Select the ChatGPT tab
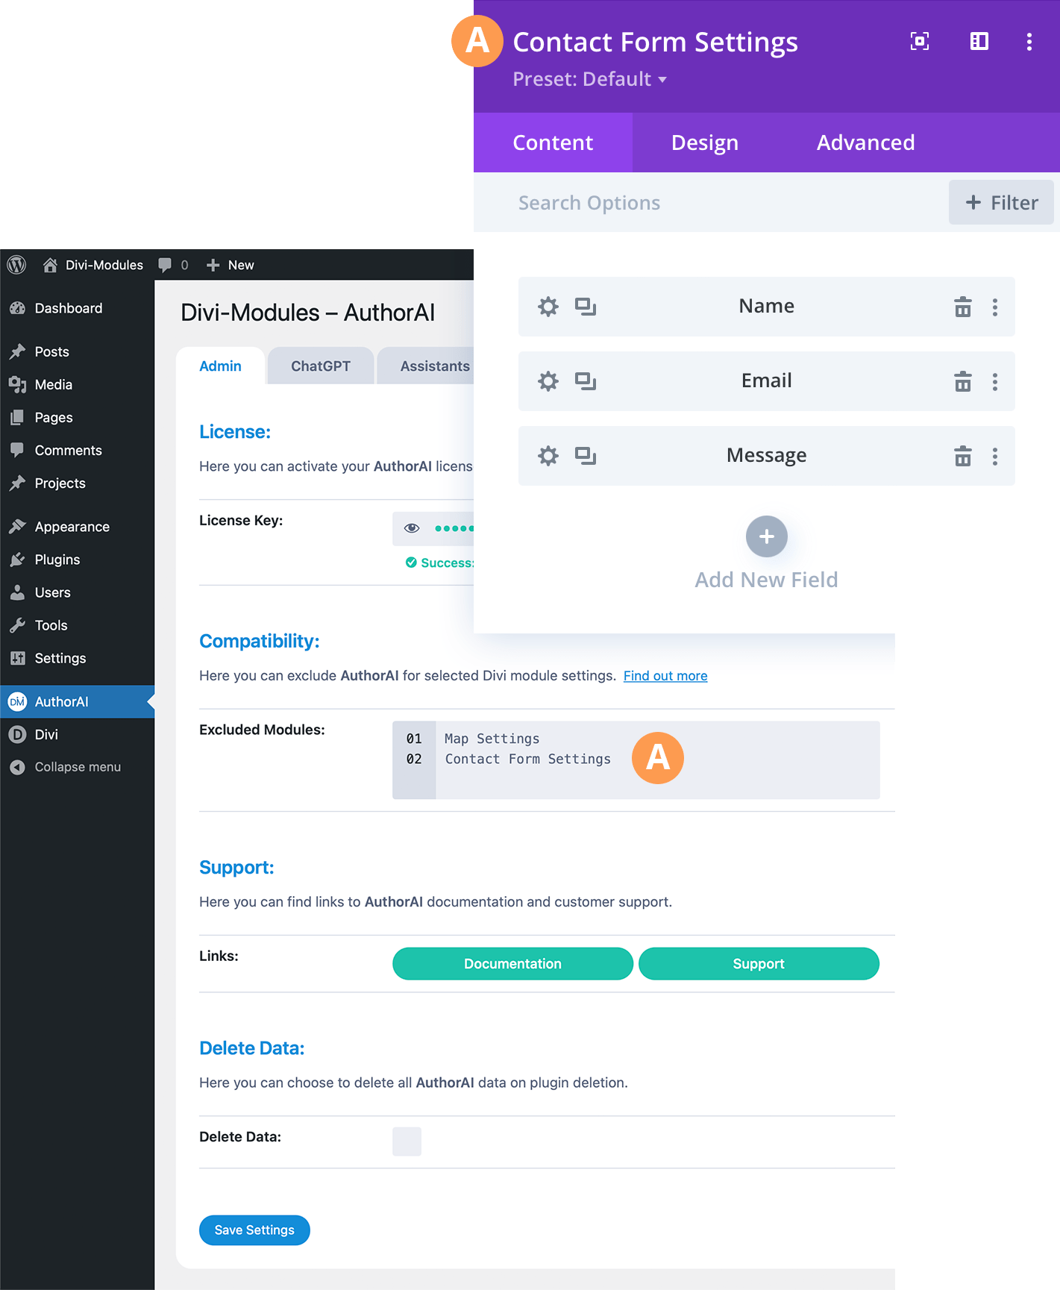 [x=321, y=366]
